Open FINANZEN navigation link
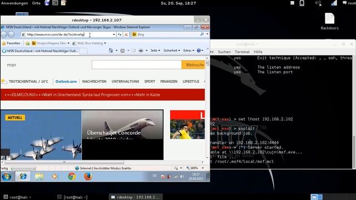The image size is (356, 200). 169,82
